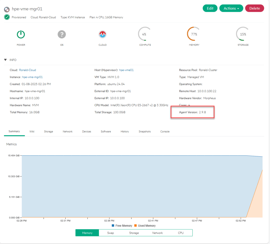270x244 pixels.
Task: Click the OS question mark icon
Action: click(62, 34)
